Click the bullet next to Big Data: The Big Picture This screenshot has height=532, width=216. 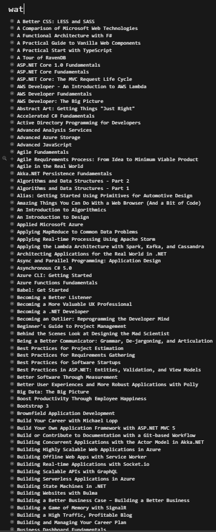click(x=12, y=391)
